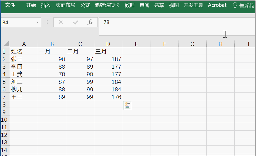Click cell containing 姓名
This screenshot has width=256, height=156.
[x=24, y=52]
